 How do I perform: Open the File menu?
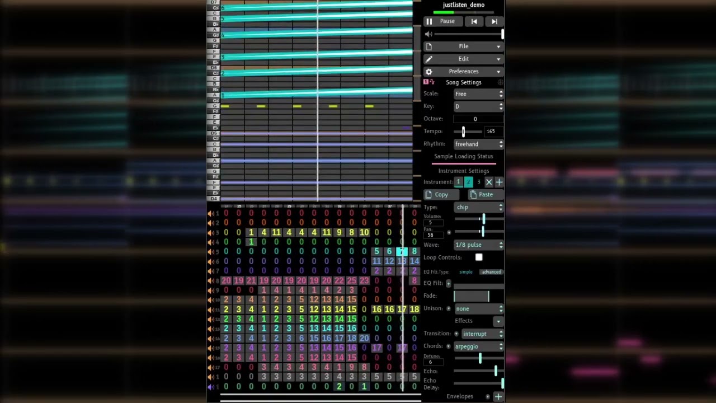464,46
